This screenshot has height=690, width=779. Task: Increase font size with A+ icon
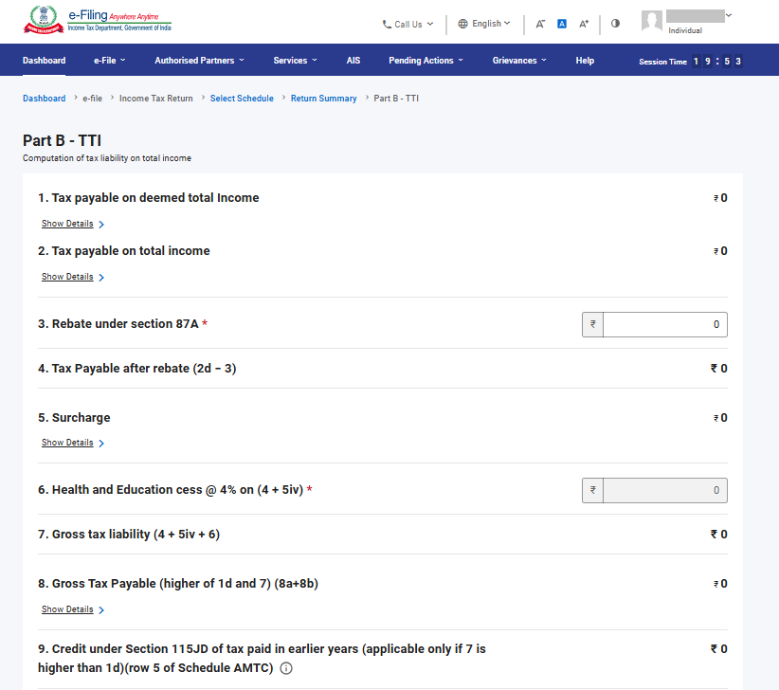click(x=584, y=24)
